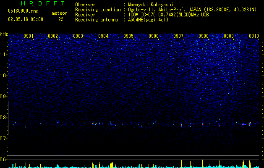Screen dimensions: 264x168
Task: Click the Receiving Location label
Action: (x=98, y=10)
